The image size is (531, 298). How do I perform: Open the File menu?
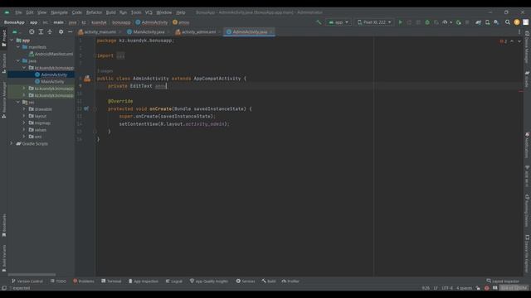18,12
